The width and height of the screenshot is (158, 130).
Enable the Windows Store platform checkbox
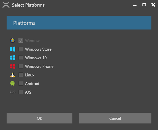(21, 49)
